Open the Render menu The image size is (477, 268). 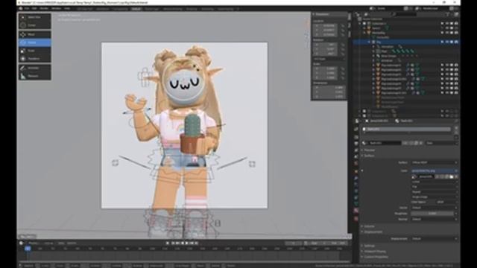[44, 8]
